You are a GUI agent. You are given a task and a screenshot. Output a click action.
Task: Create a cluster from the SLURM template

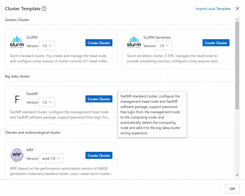[99, 43]
